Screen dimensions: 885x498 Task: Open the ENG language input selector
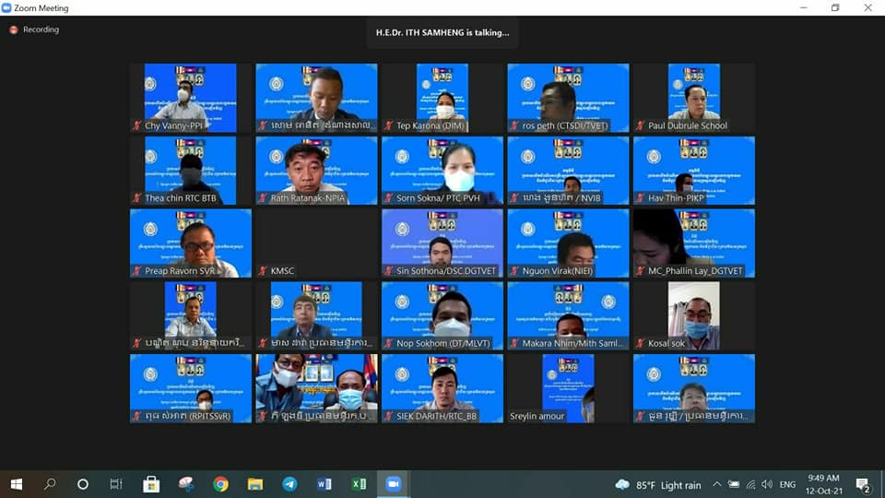(787, 485)
